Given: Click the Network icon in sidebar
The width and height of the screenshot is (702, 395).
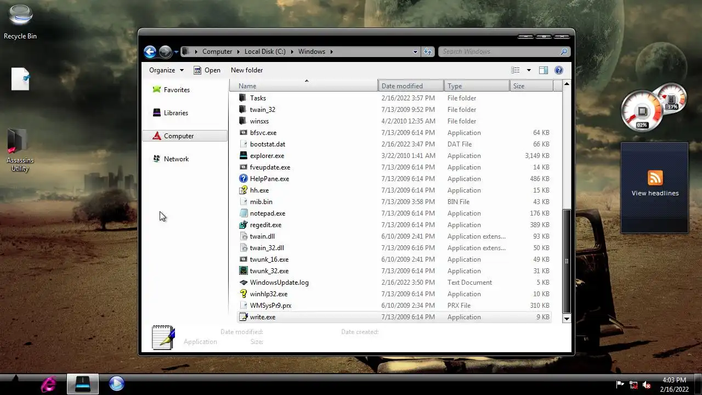Looking at the screenshot, I should (x=157, y=159).
